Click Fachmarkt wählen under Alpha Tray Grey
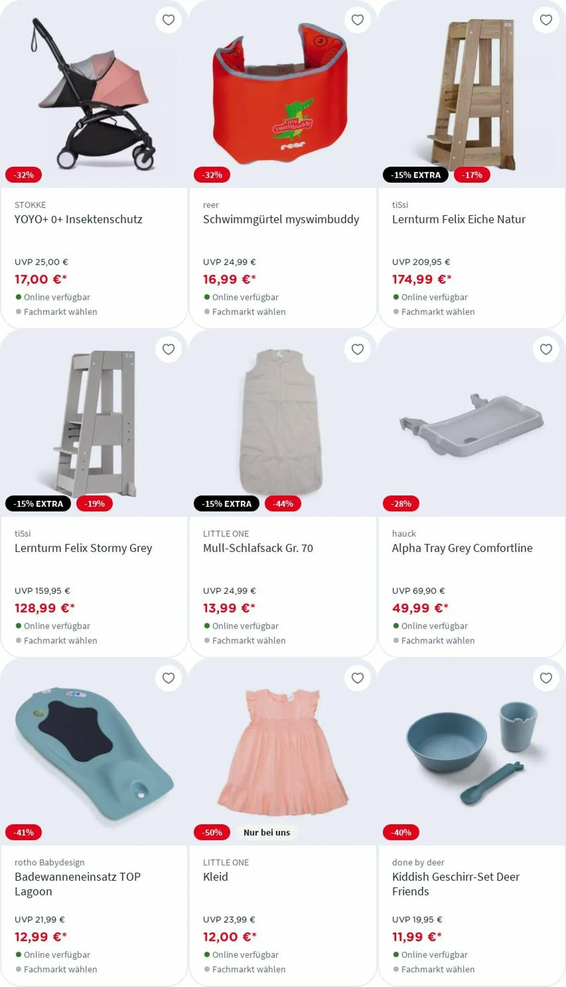 tap(438, 640)
